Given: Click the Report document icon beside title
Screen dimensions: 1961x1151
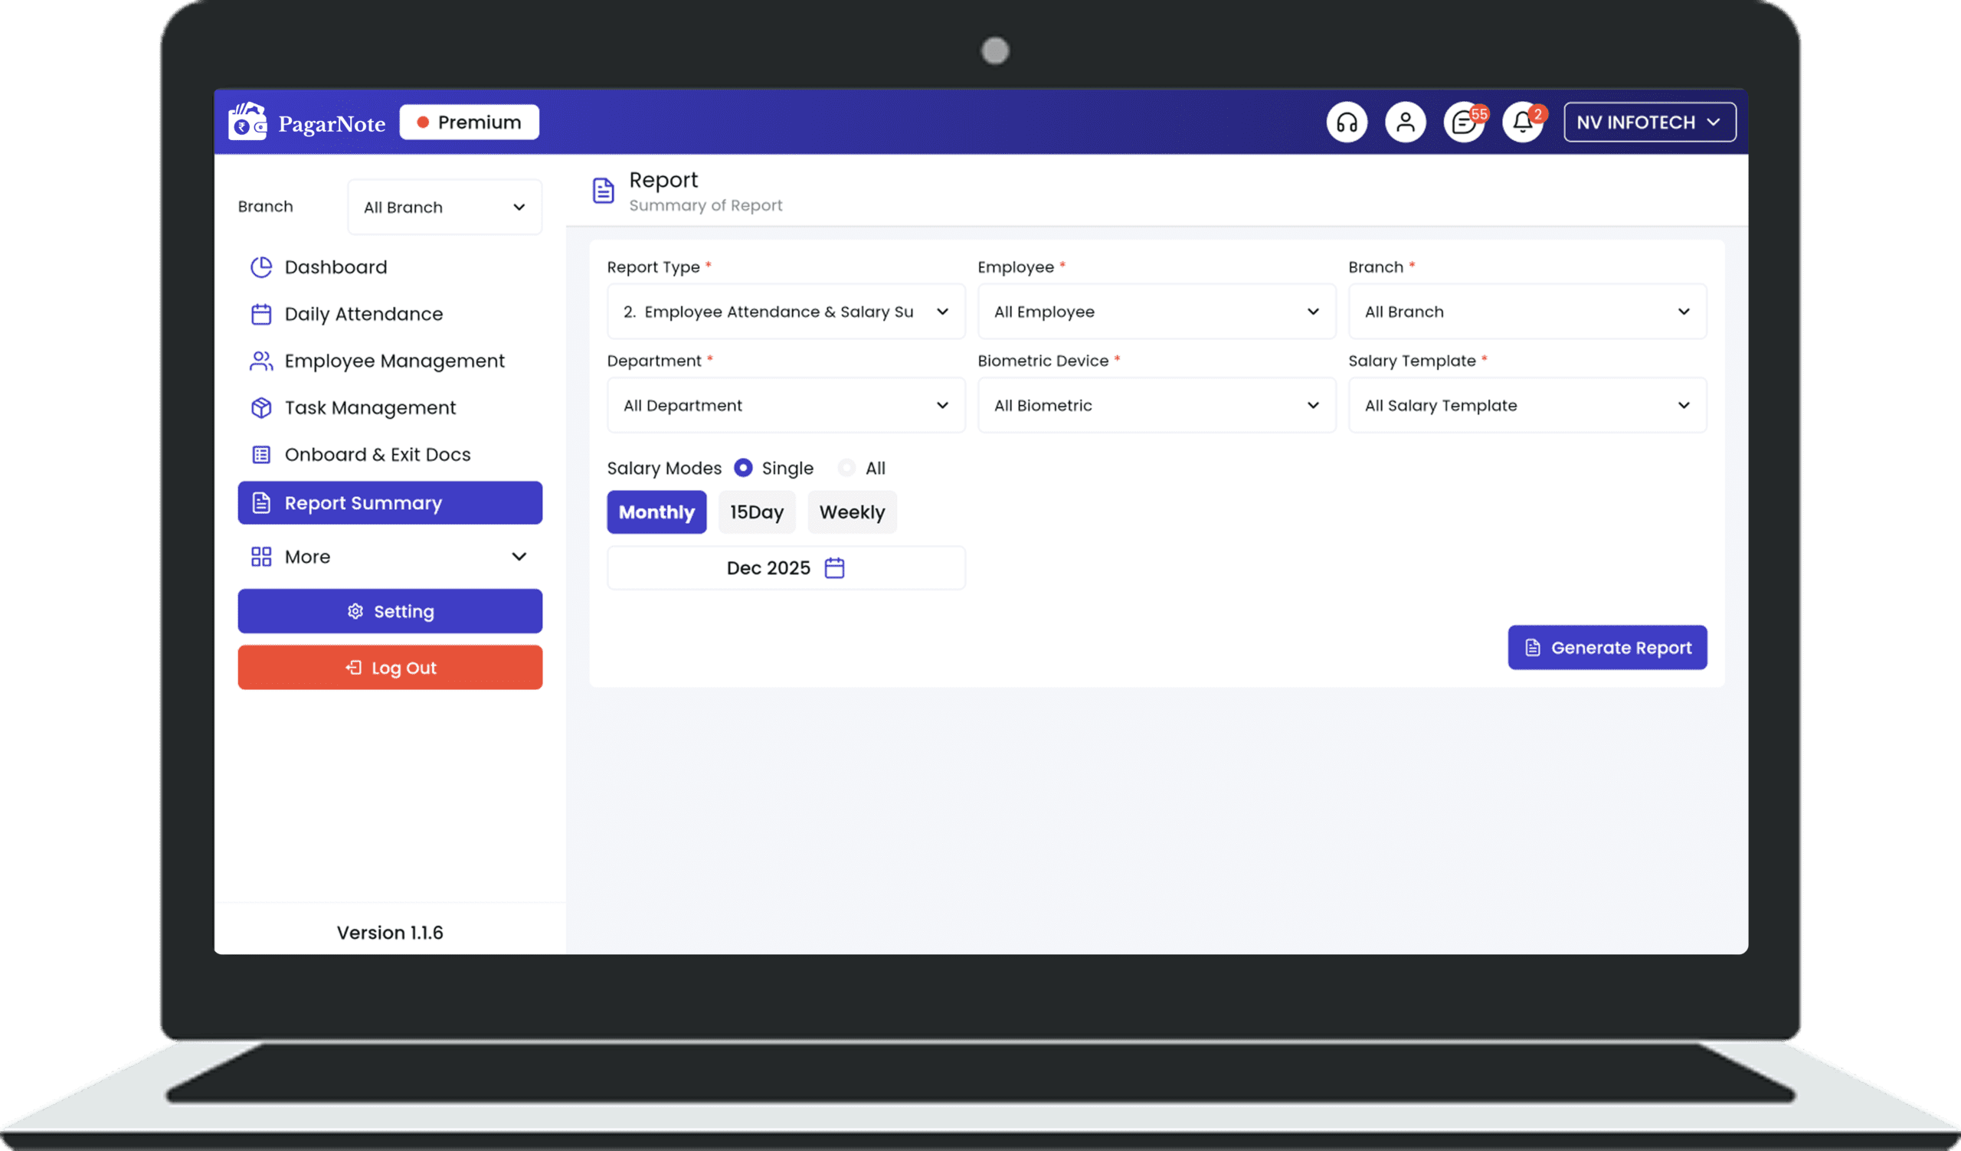Looking at the screenshot, I should (603, 191).
